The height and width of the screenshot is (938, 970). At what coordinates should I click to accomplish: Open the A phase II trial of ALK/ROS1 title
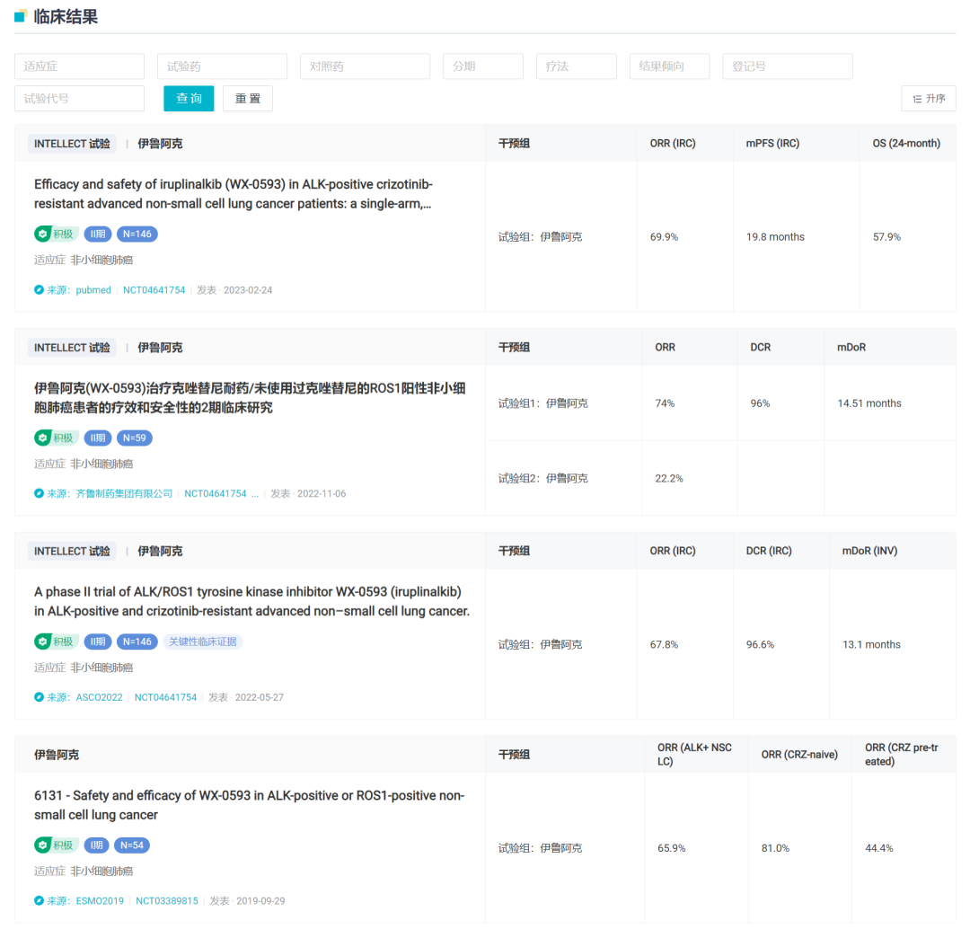tap(251, 601)
